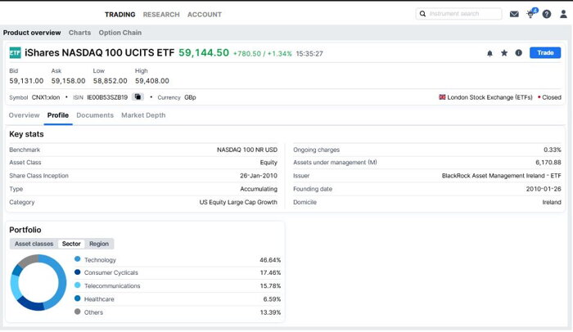573x332 pixels.
Task: Open the Documents sub-tab
Action: pyautogui.click(x=95, y=115)
